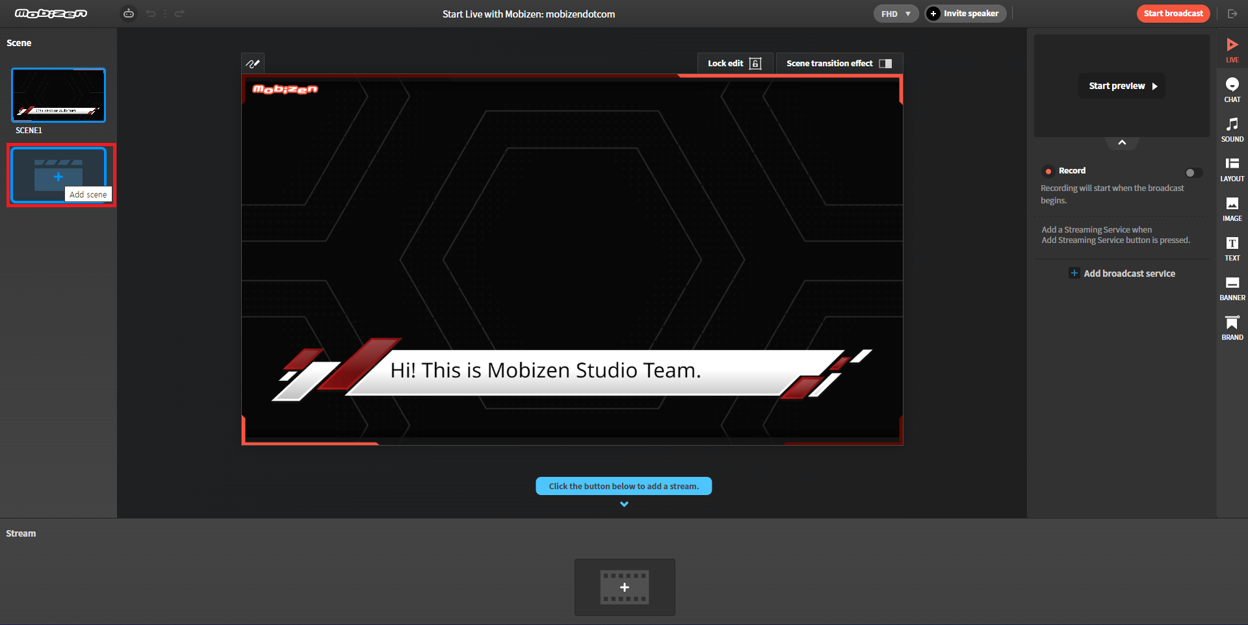Select the Hi! This is Mobizen Studio Team banner
The image size is (1248, 625).
pyautogui.click(x=572, y=370)
